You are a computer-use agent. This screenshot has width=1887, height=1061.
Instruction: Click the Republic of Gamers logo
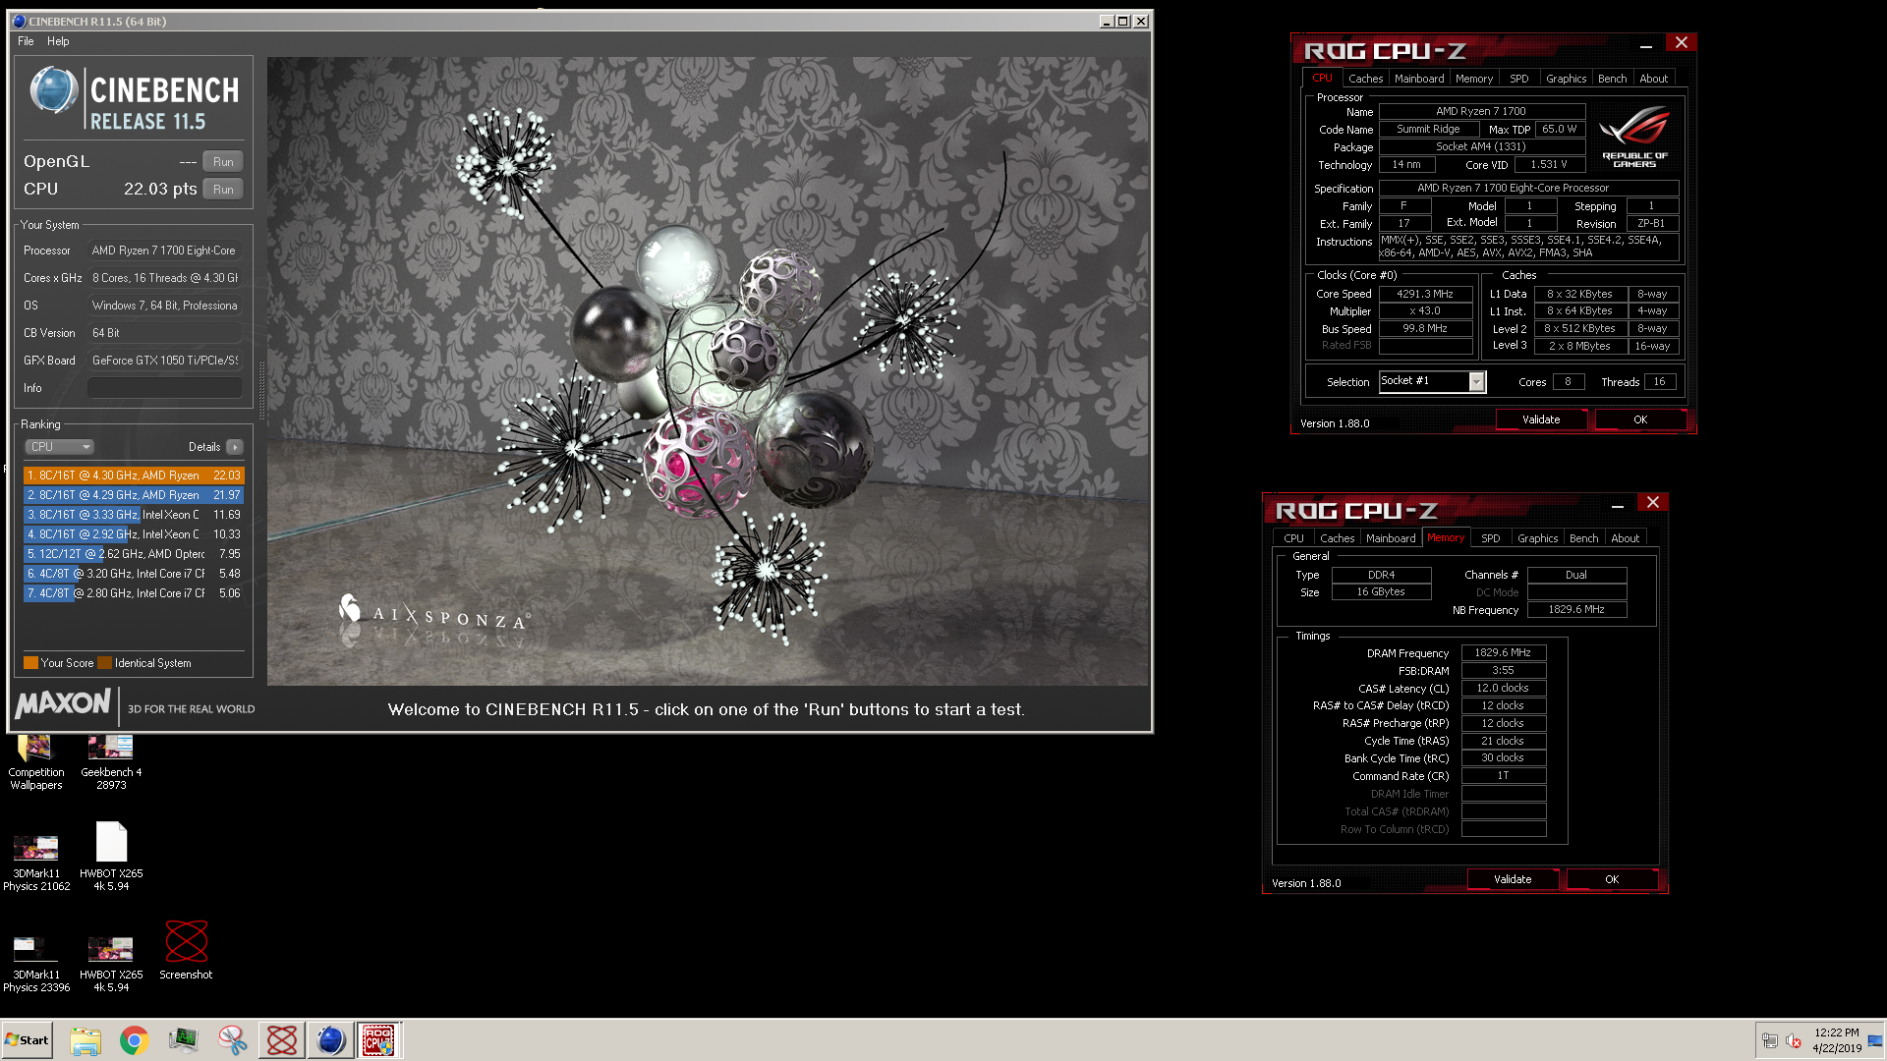point(1634,138)
